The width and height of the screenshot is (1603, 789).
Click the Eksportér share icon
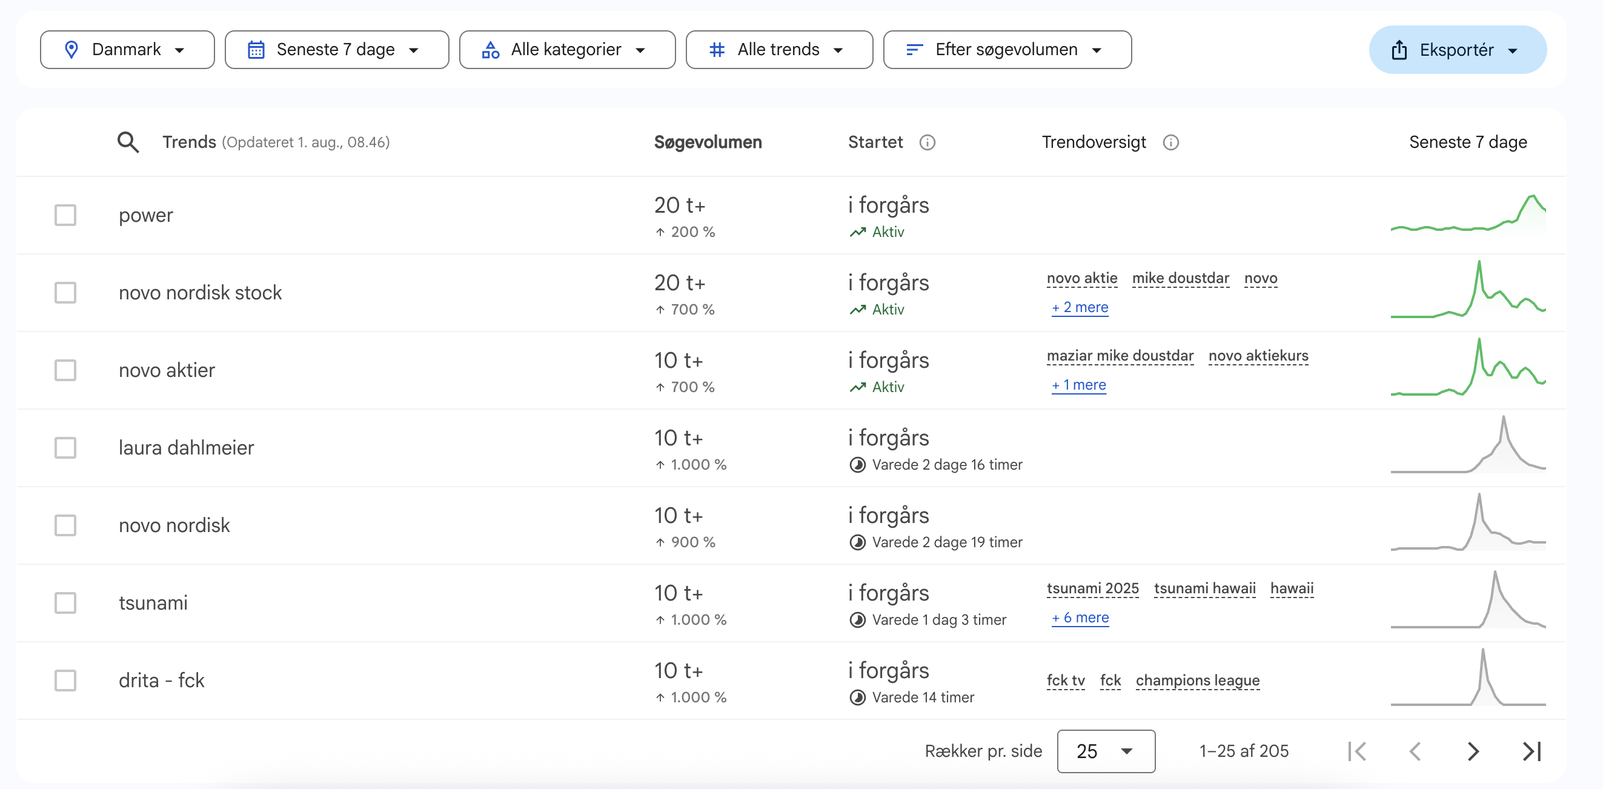[1399, 50]
